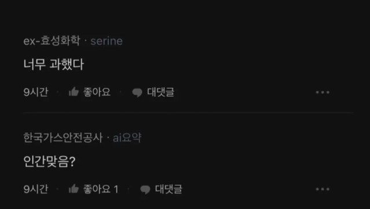Open three-dot menu on serine's comment
The image size is (370, 209).
point(323,92)
